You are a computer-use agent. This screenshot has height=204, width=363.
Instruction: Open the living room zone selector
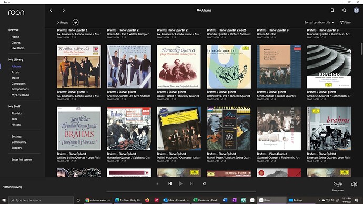click(338, 186)
